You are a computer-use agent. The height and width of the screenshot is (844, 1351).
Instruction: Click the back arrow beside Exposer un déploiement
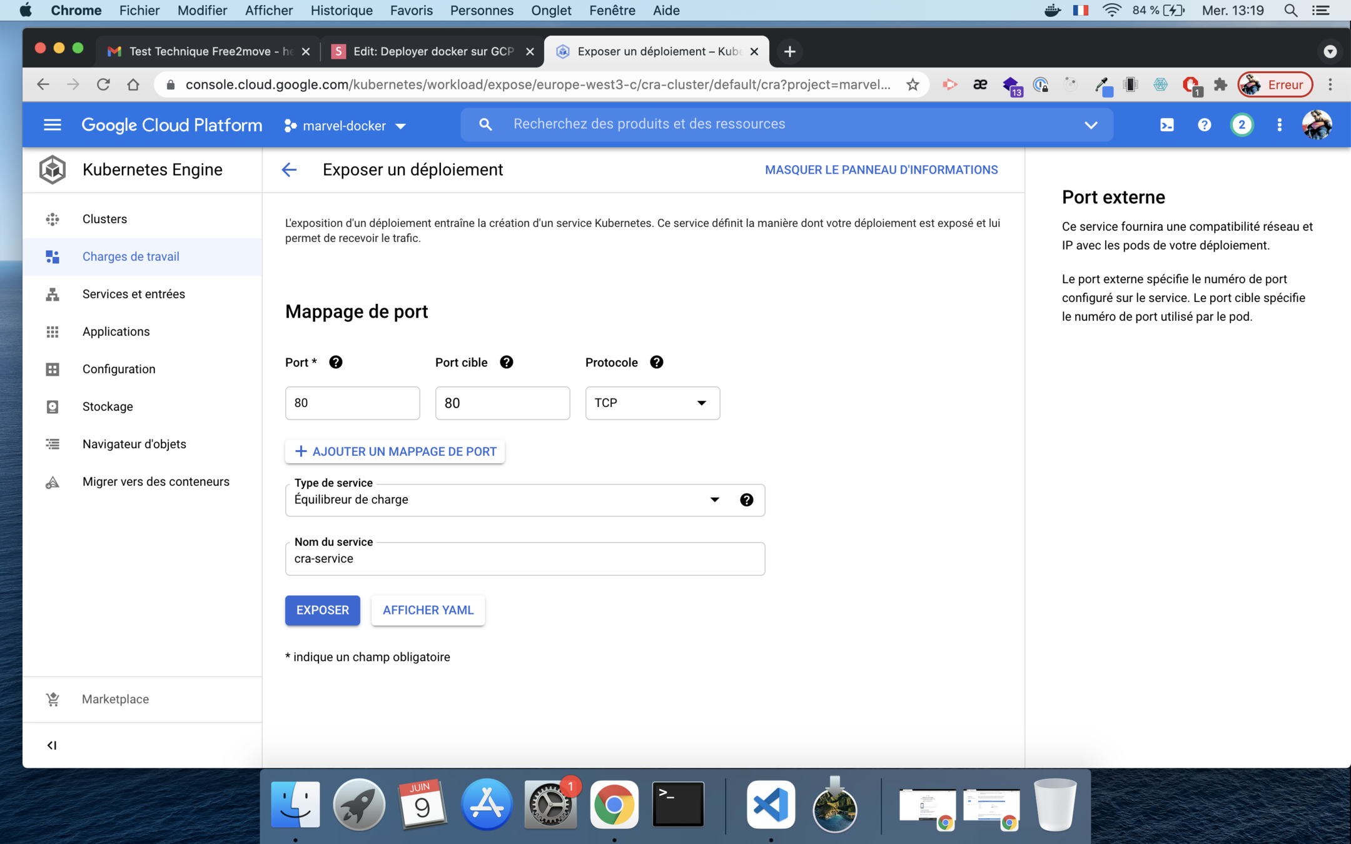click(x=289, y=170)
